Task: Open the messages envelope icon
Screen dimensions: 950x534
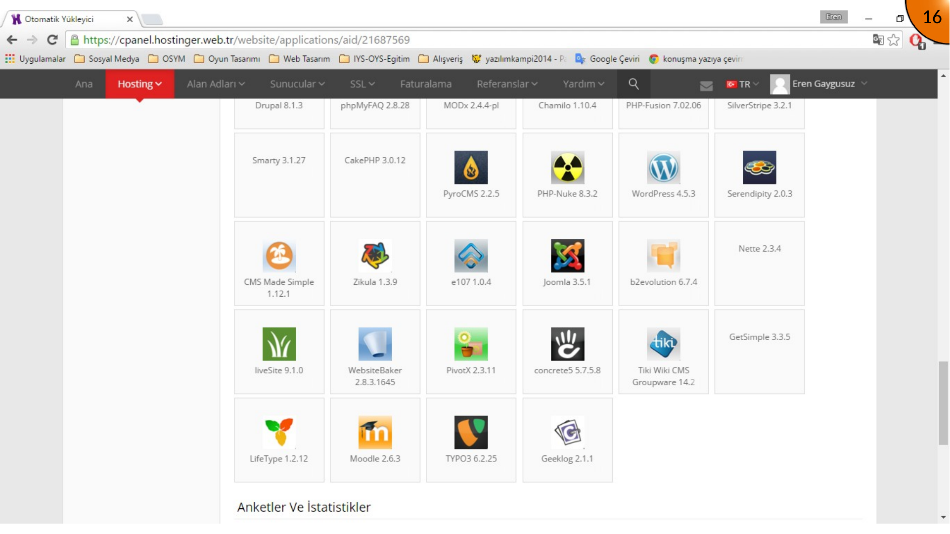Action: [706, 86]
